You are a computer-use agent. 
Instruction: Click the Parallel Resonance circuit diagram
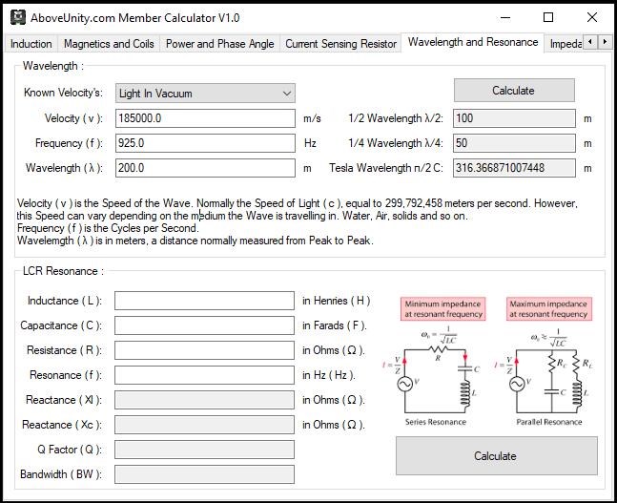coord(545,376)
